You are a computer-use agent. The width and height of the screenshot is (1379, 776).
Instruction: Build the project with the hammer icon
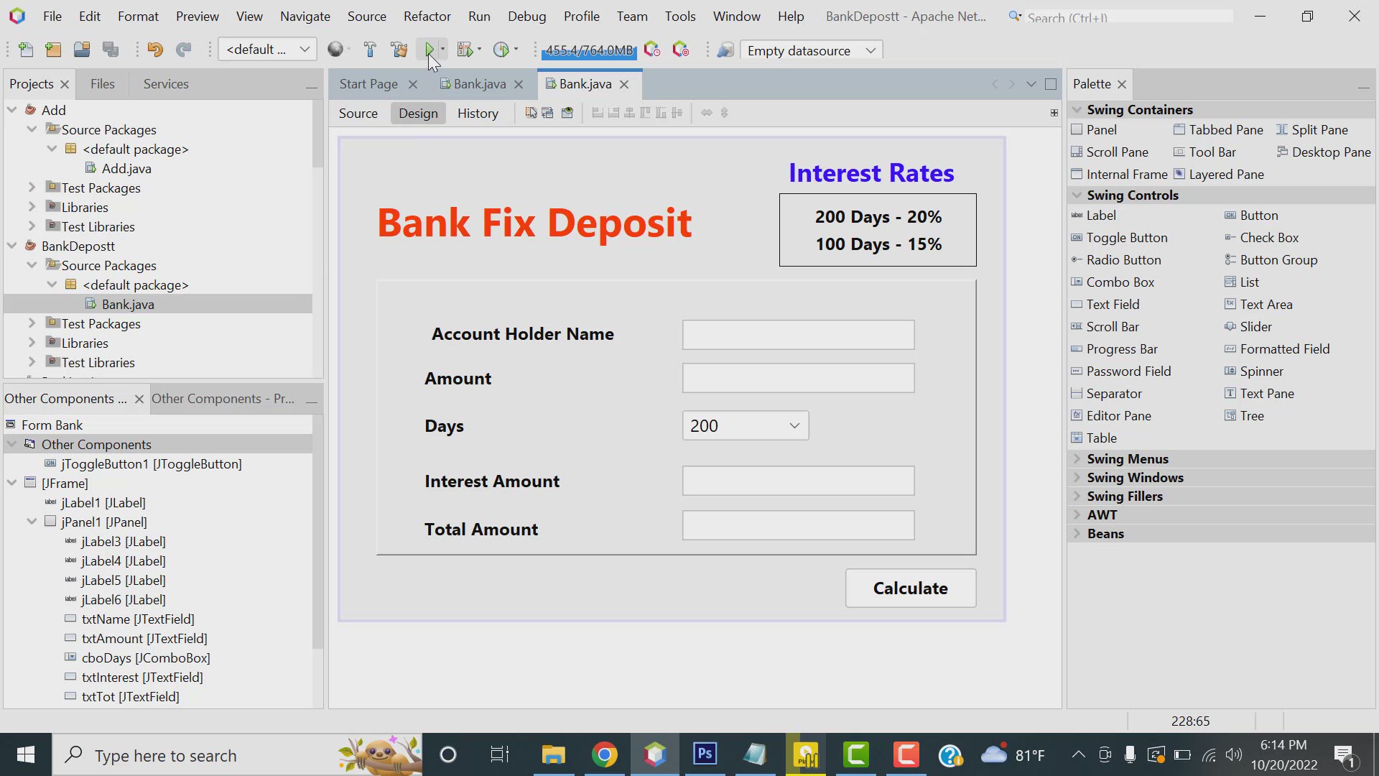(370, 49)
